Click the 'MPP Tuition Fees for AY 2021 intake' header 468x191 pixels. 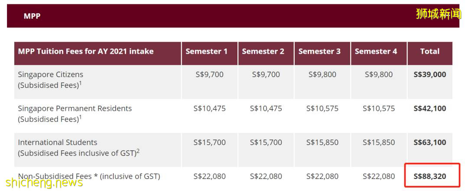pyautogui.click(x=86, y=52)
